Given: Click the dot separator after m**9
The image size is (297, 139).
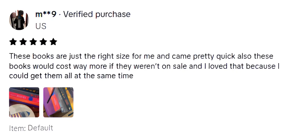Looking at the screenshot, I should [60, 15].
